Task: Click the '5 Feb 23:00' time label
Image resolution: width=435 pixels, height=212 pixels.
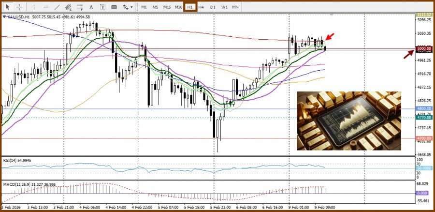Action: 221,207
